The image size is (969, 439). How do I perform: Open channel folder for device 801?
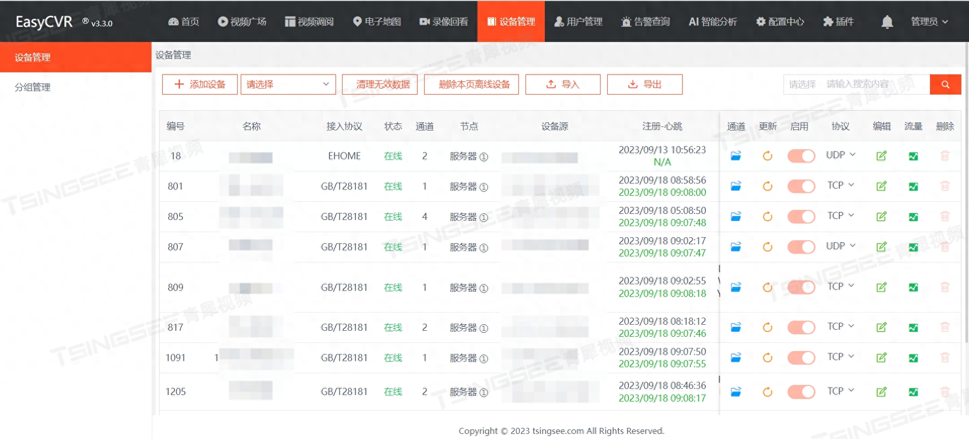736,186
